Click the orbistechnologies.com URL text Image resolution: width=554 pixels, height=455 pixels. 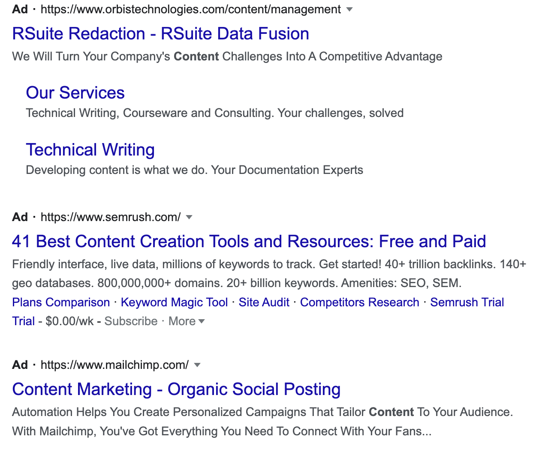[x=190, y=9]
